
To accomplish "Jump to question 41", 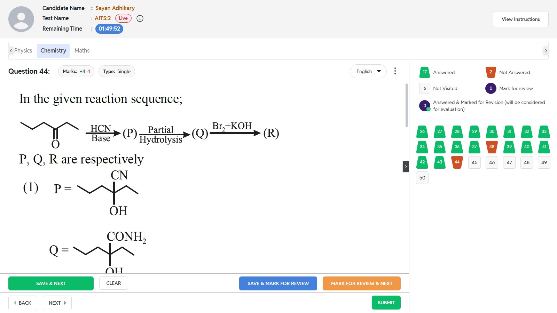I will (x=544, y=147).
